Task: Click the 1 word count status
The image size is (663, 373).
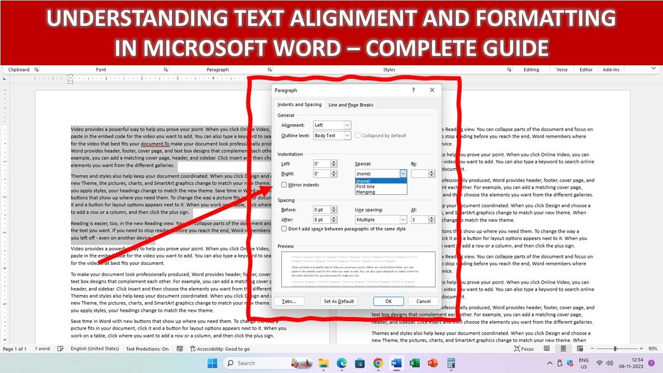Action: pos(42,349)
